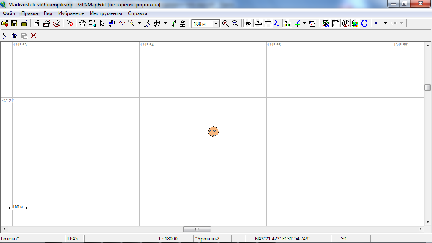432x243 pixels.
Task: Expand the magic wand tool dropdown arrow
Action: [139, 24]
